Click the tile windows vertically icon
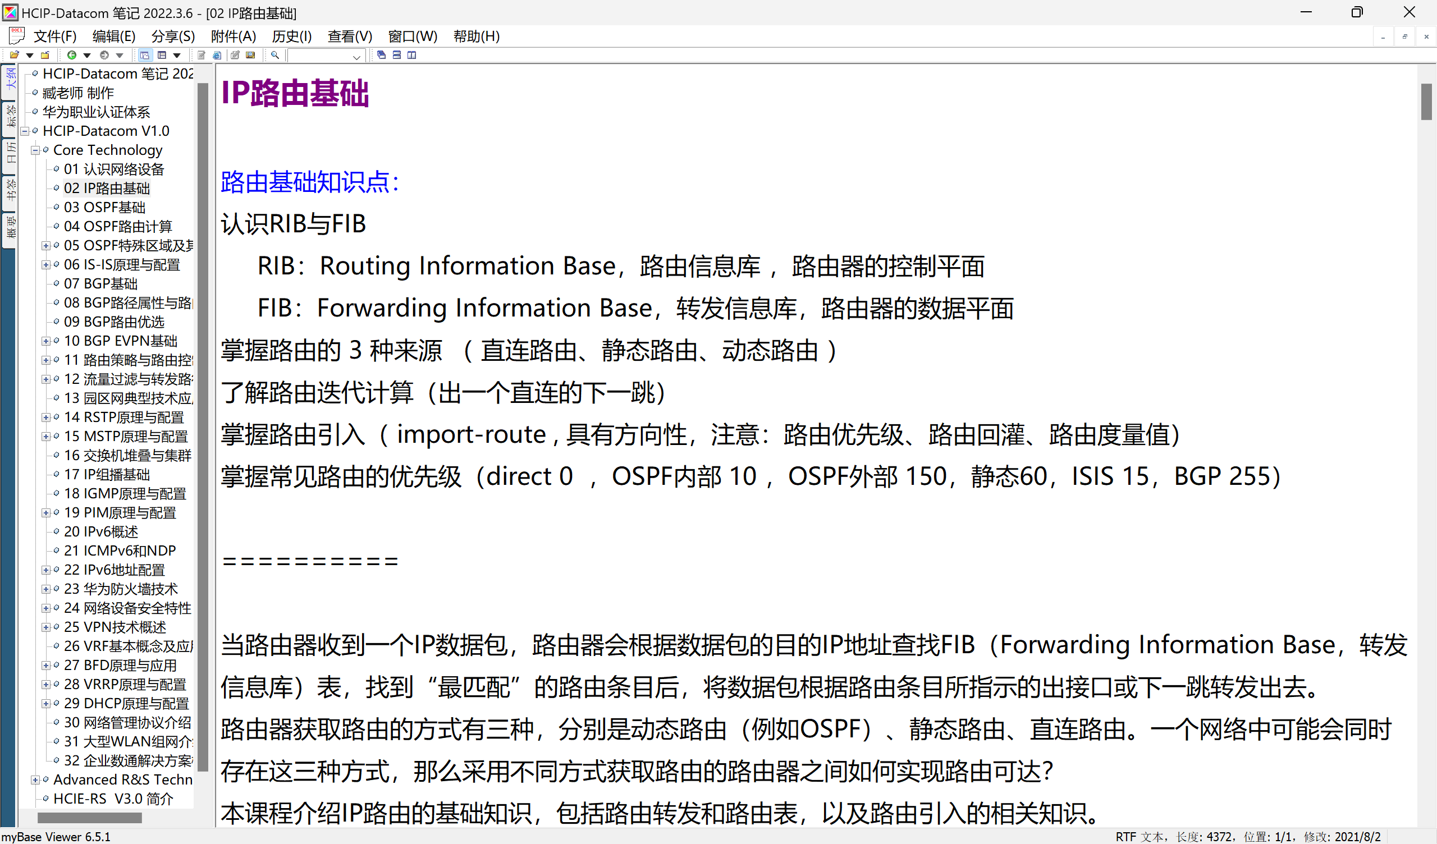 tap(411, 56)
